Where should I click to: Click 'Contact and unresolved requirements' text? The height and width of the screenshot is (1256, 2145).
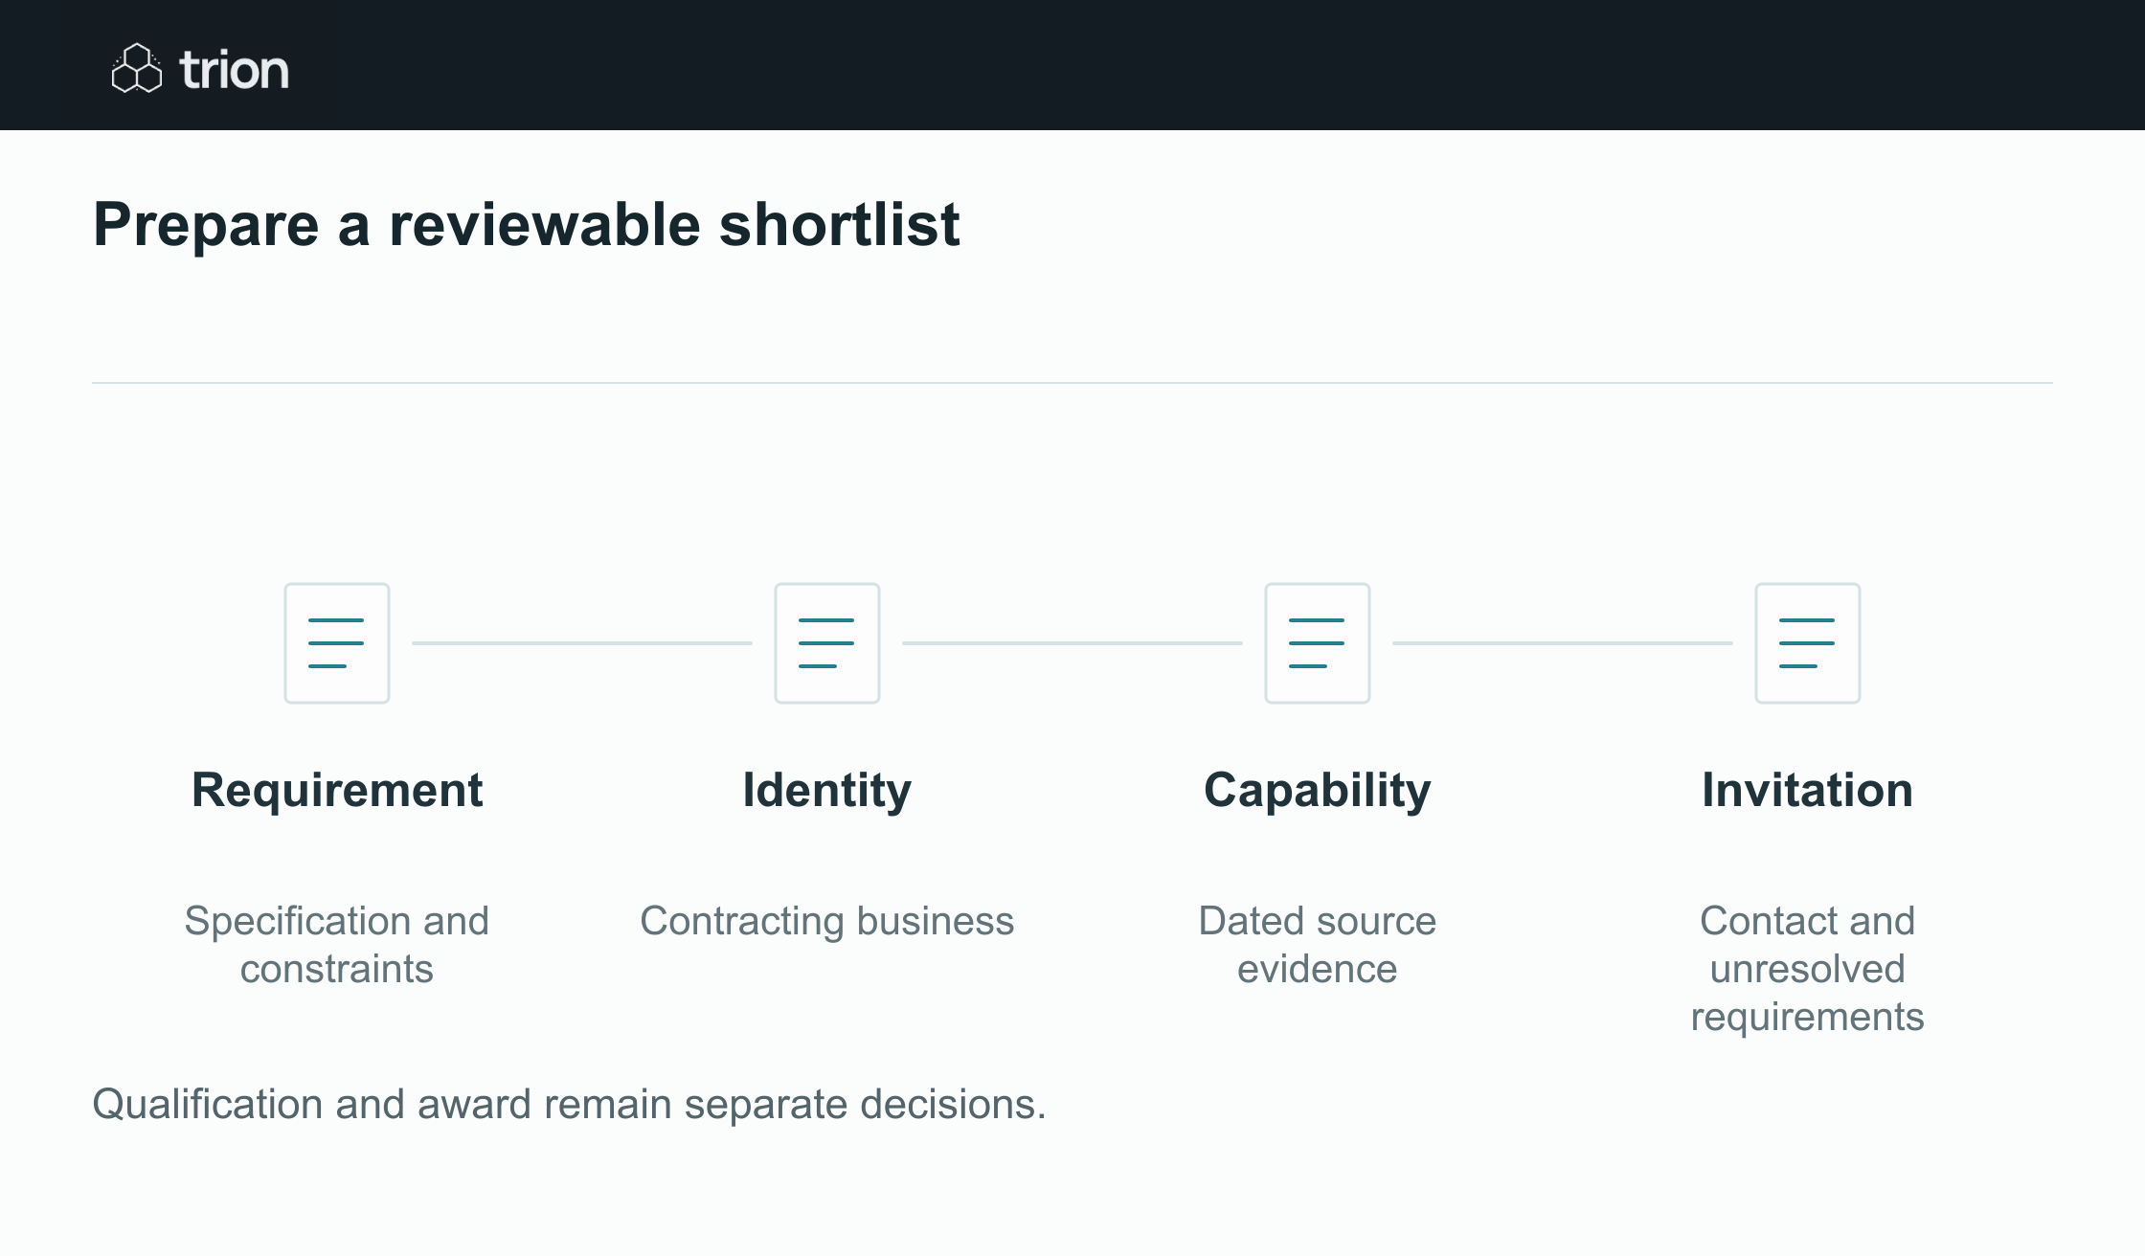coord(1808,969)
